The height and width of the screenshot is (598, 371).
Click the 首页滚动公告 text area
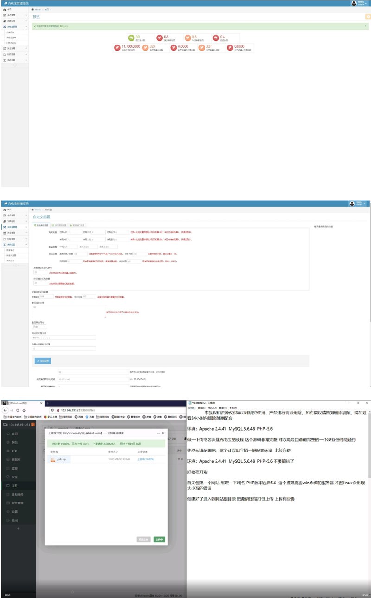point(69,311)
